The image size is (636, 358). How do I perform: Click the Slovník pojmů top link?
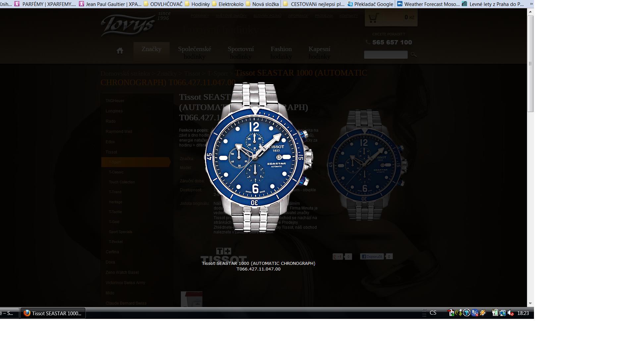coord(267,16)
